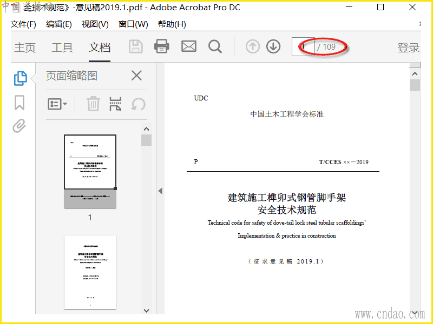Open the 窗口(W) menu

[x=133, y=24]
